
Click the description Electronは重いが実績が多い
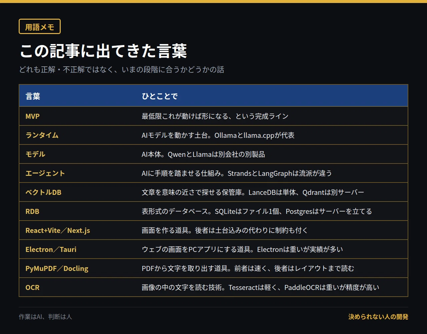click(242, 249)
